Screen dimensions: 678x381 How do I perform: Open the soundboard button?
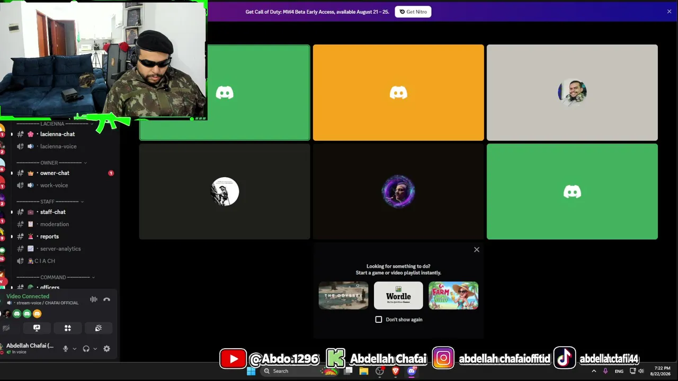[99, 328]
